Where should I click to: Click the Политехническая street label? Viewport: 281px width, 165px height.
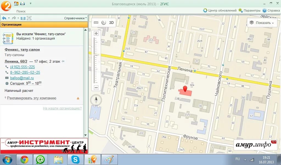pos(166,84)
